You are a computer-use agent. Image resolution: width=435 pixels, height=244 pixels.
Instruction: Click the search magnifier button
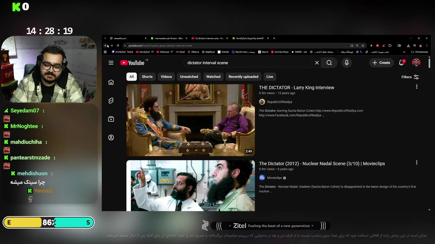329,63
